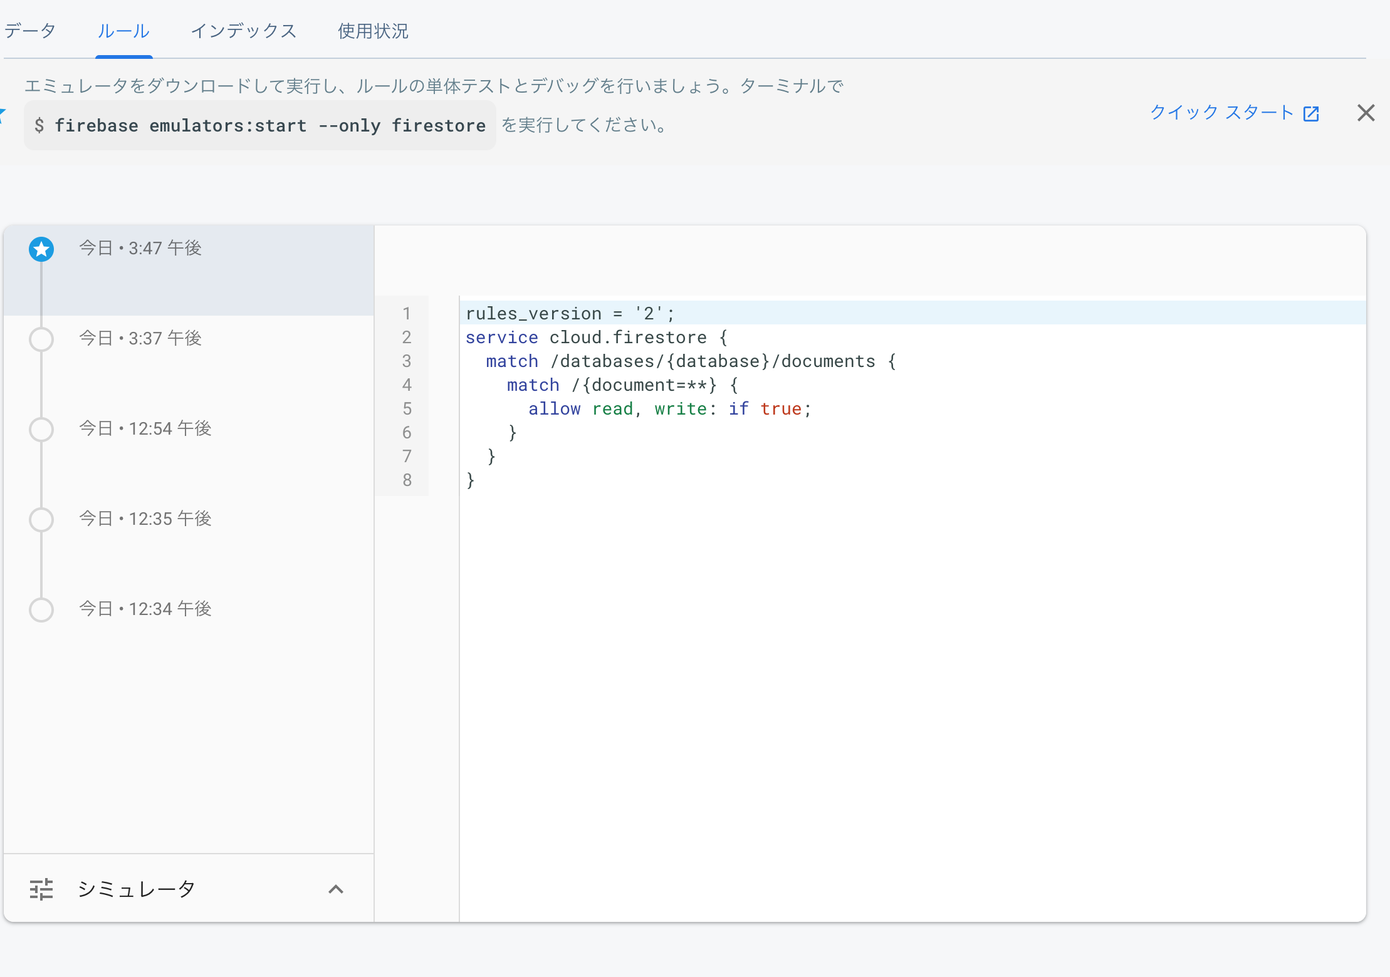This screenshot has height=977, width=1390.
Task: Click the firebase emulators:start command box
Action: tap(259, 125)
